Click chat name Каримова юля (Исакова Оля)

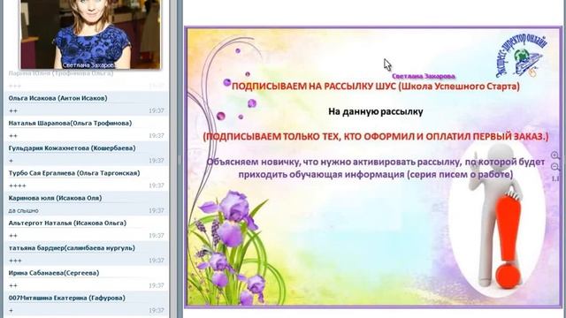[55, 198]
